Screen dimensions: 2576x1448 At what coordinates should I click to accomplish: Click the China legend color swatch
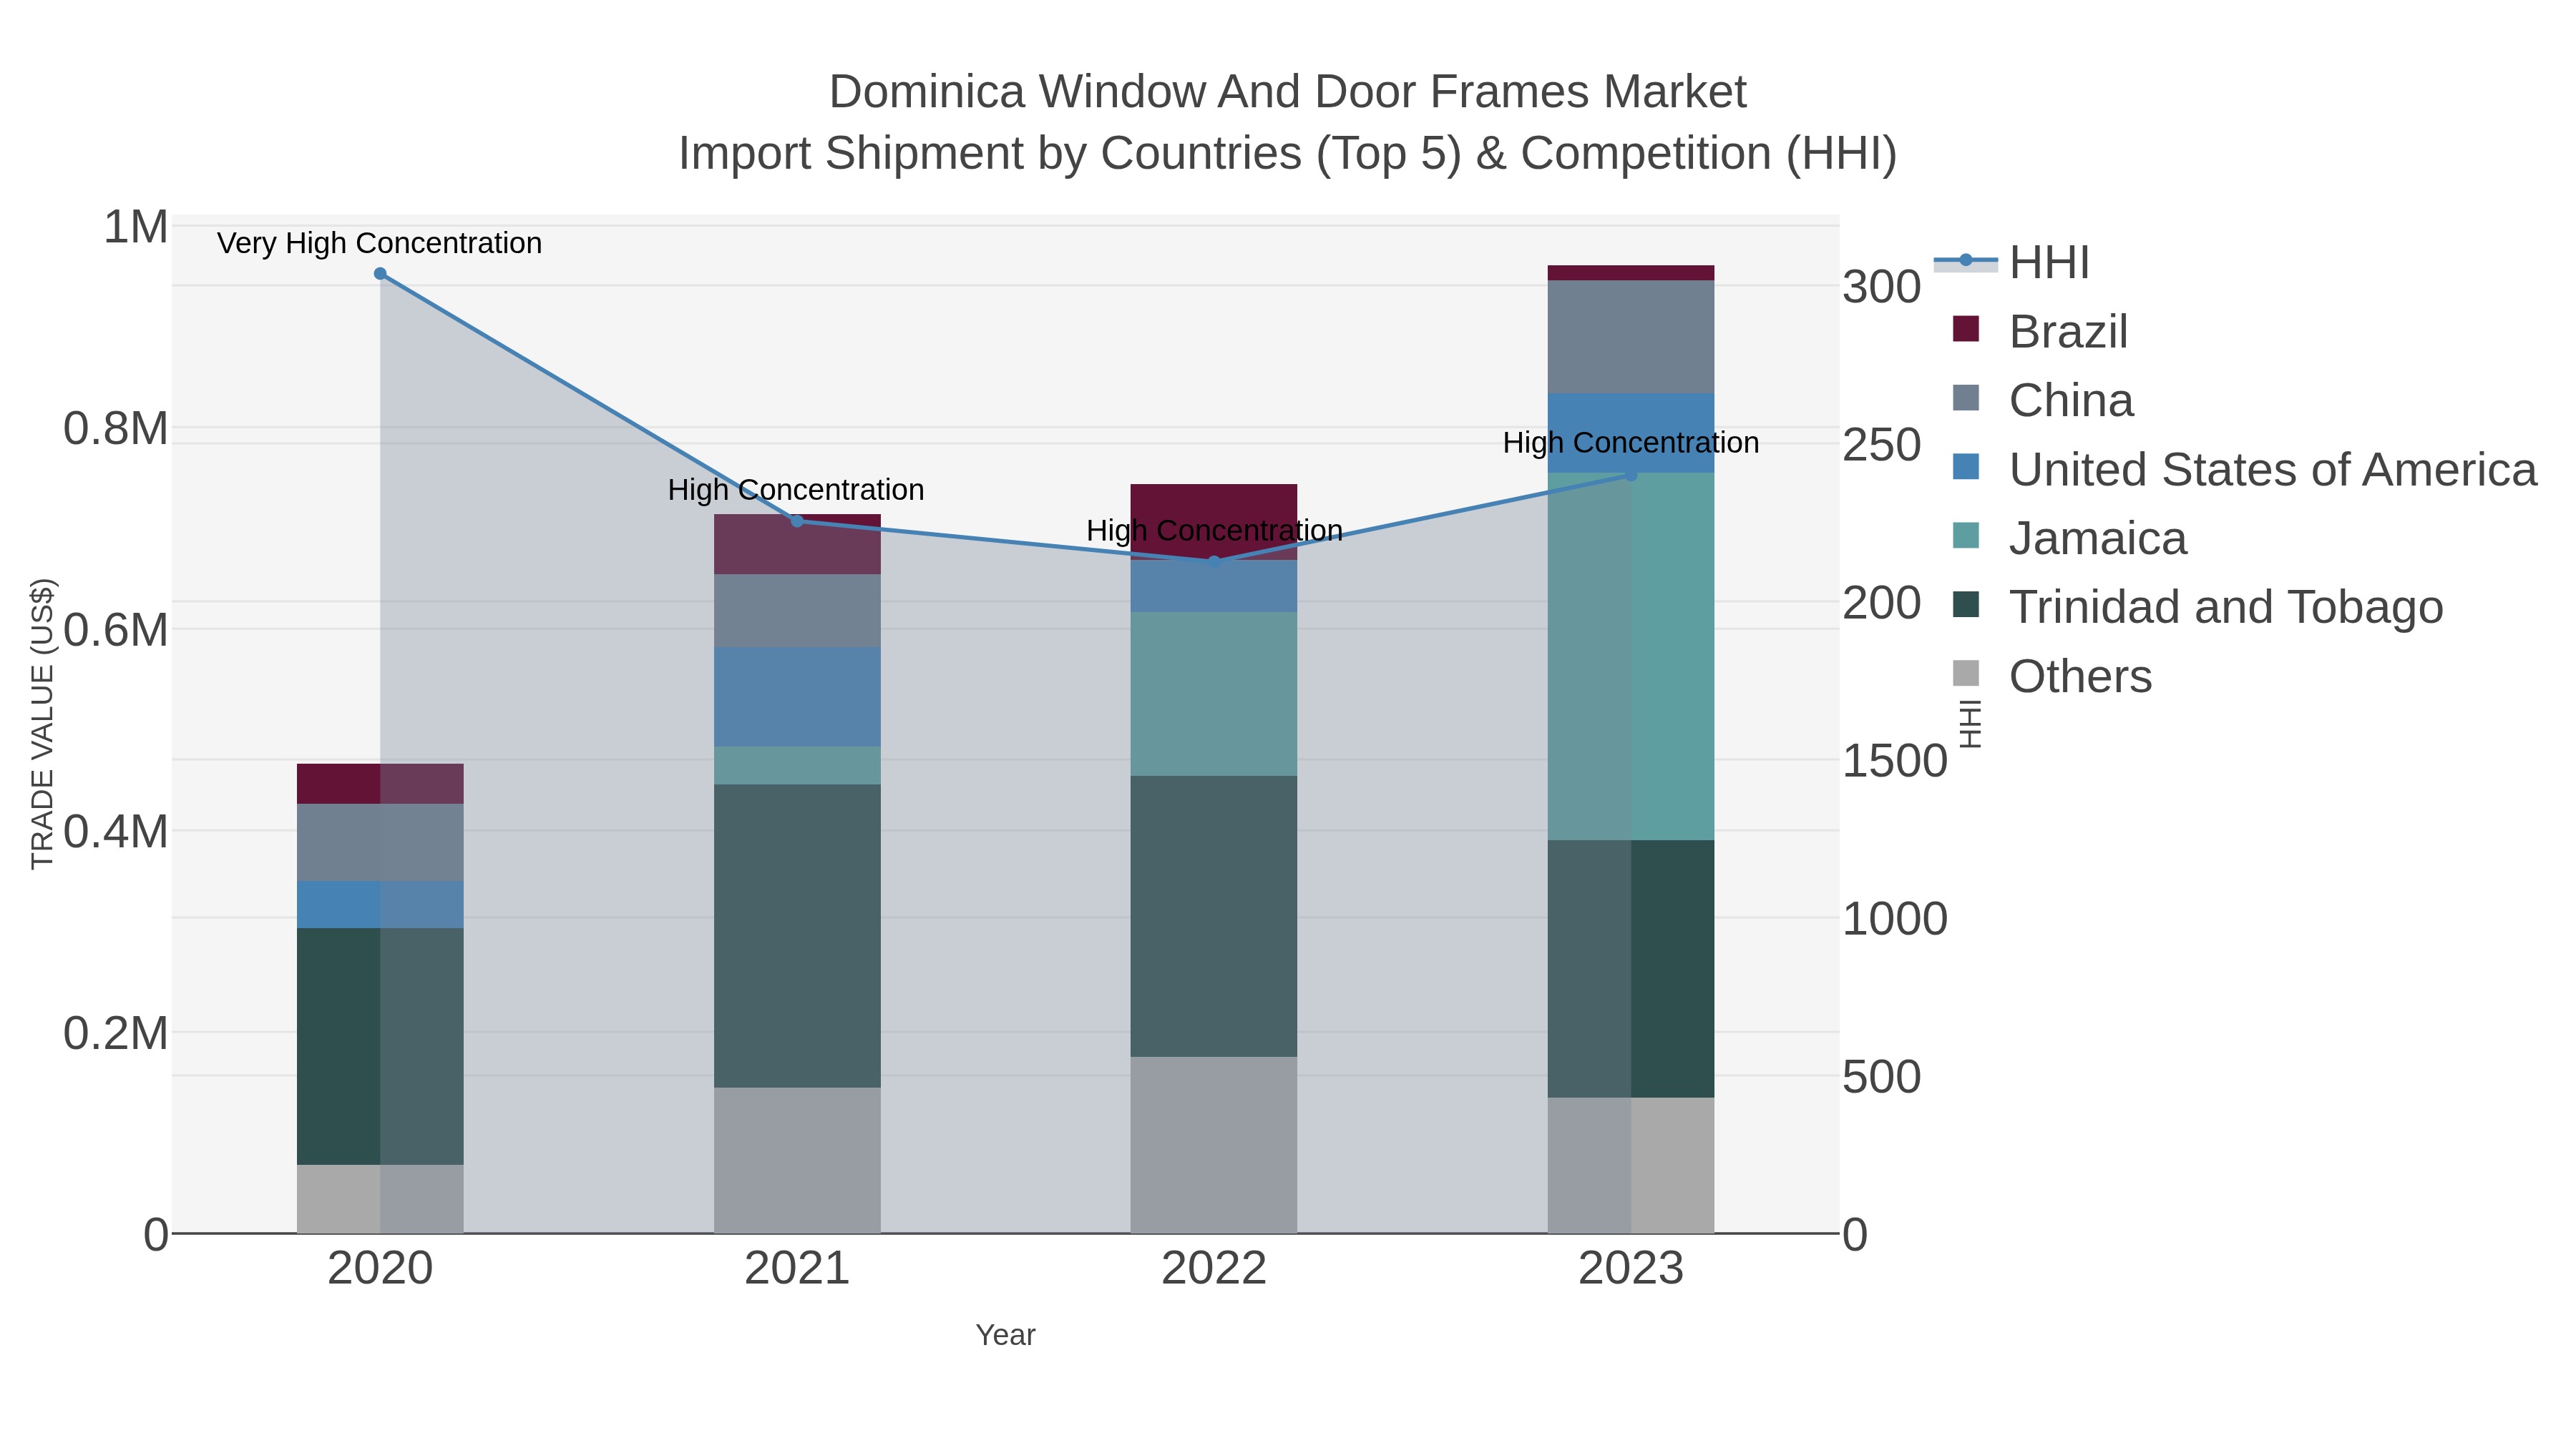click(x=1966, y=398)
